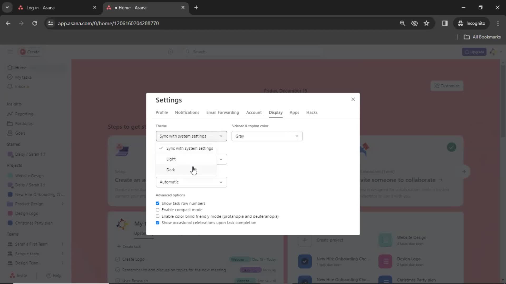Open the Website Design project tile icon

[x=385, y=240]
